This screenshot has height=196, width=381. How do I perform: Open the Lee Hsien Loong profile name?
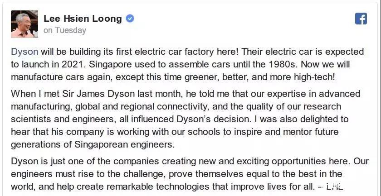coord(83,19)
